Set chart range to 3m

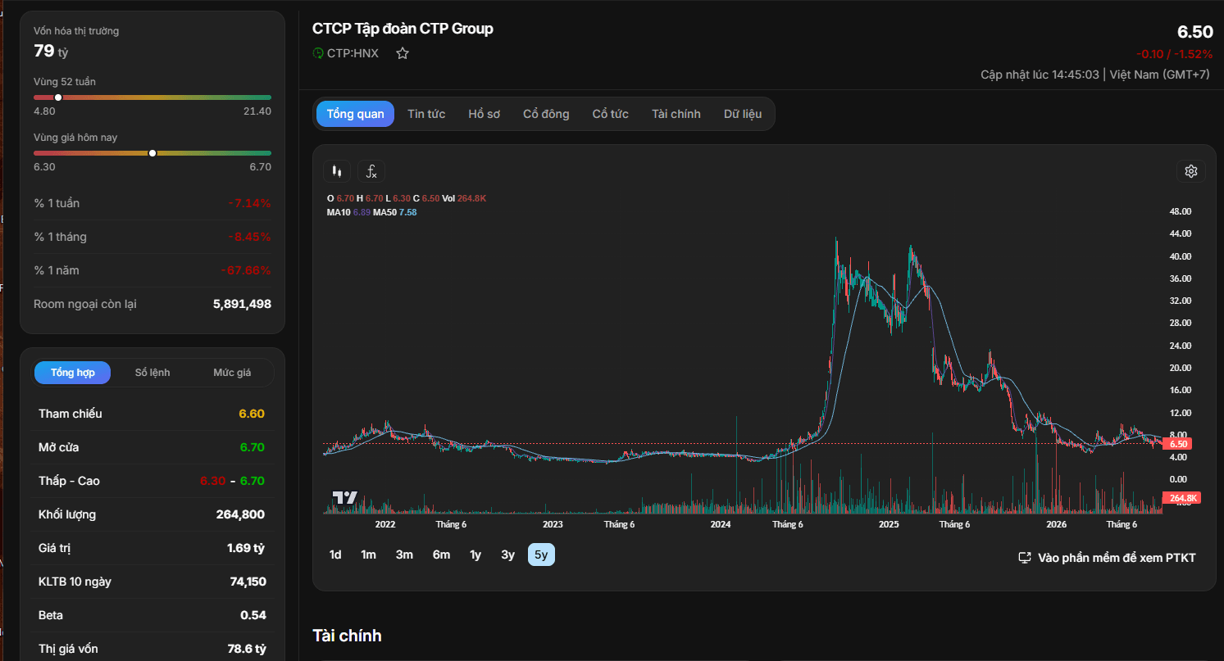tap(404, 555)
